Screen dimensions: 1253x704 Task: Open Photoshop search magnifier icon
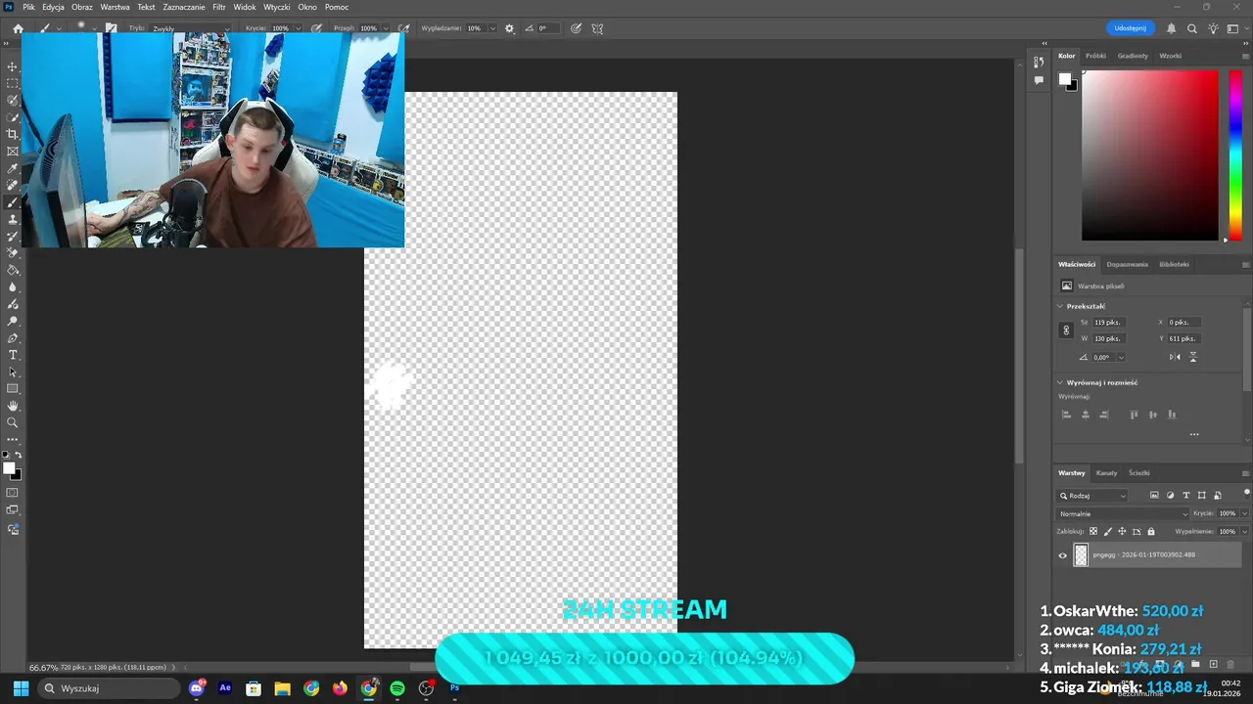click(1192, 28)
